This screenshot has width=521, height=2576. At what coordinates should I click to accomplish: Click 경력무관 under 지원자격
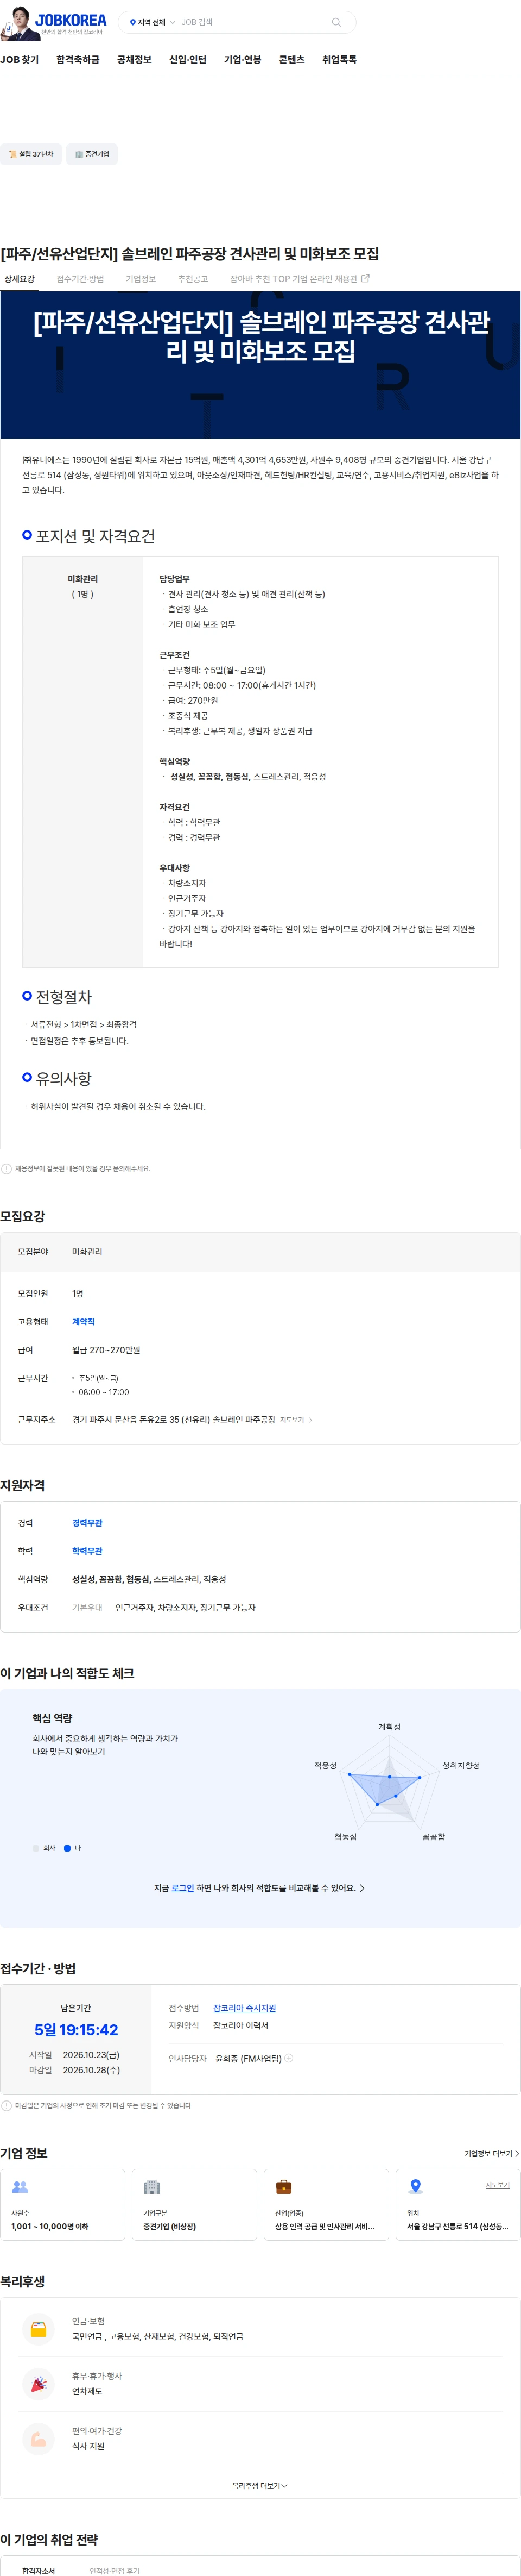[x=87, y=1523]
